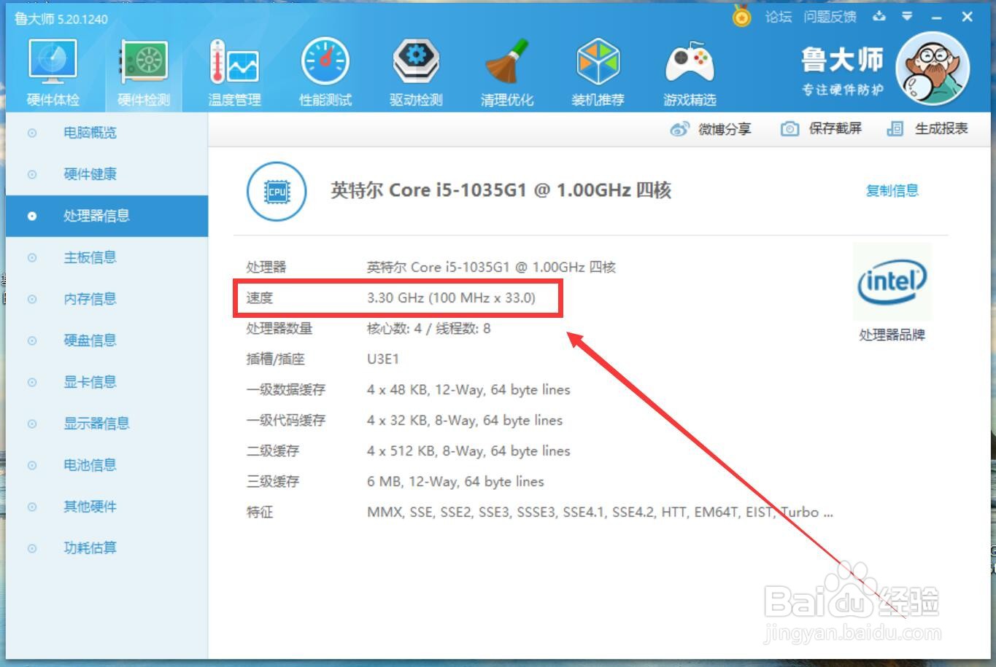Click the gold medal icon in title bar
The width and height of the screenshot is (996, 667).
[741, 16]
